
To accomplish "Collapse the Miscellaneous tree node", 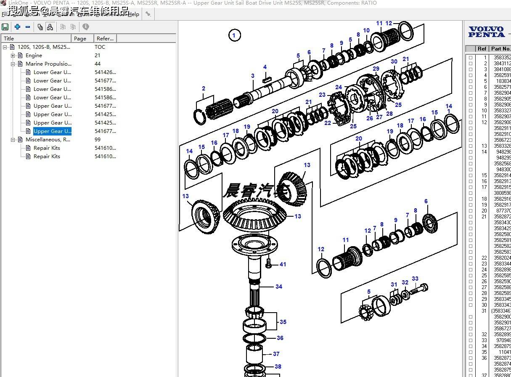I will pos(13,140).
